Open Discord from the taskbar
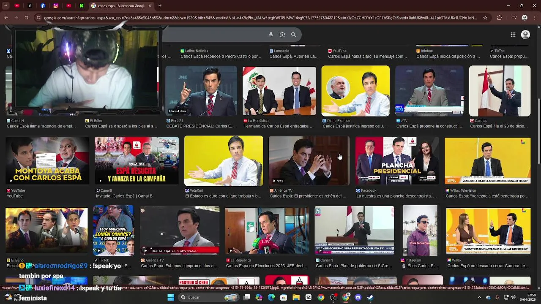 [x=358, y=297]
